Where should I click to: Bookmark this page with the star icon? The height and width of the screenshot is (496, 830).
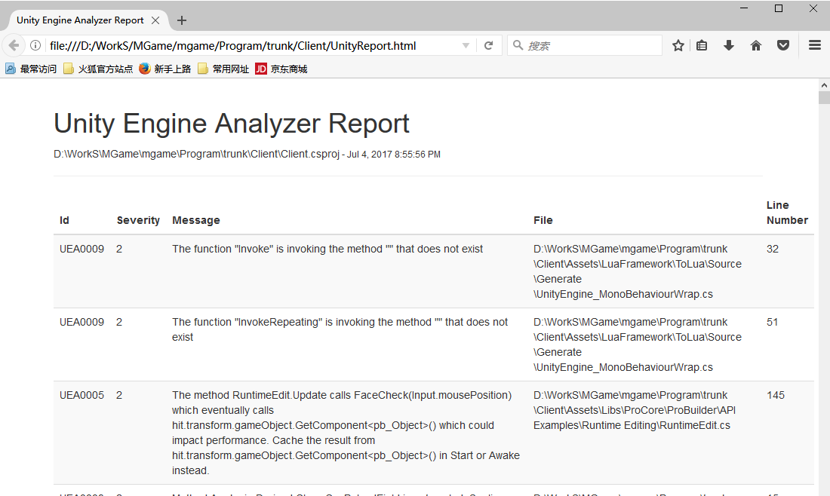click(678, 45)
